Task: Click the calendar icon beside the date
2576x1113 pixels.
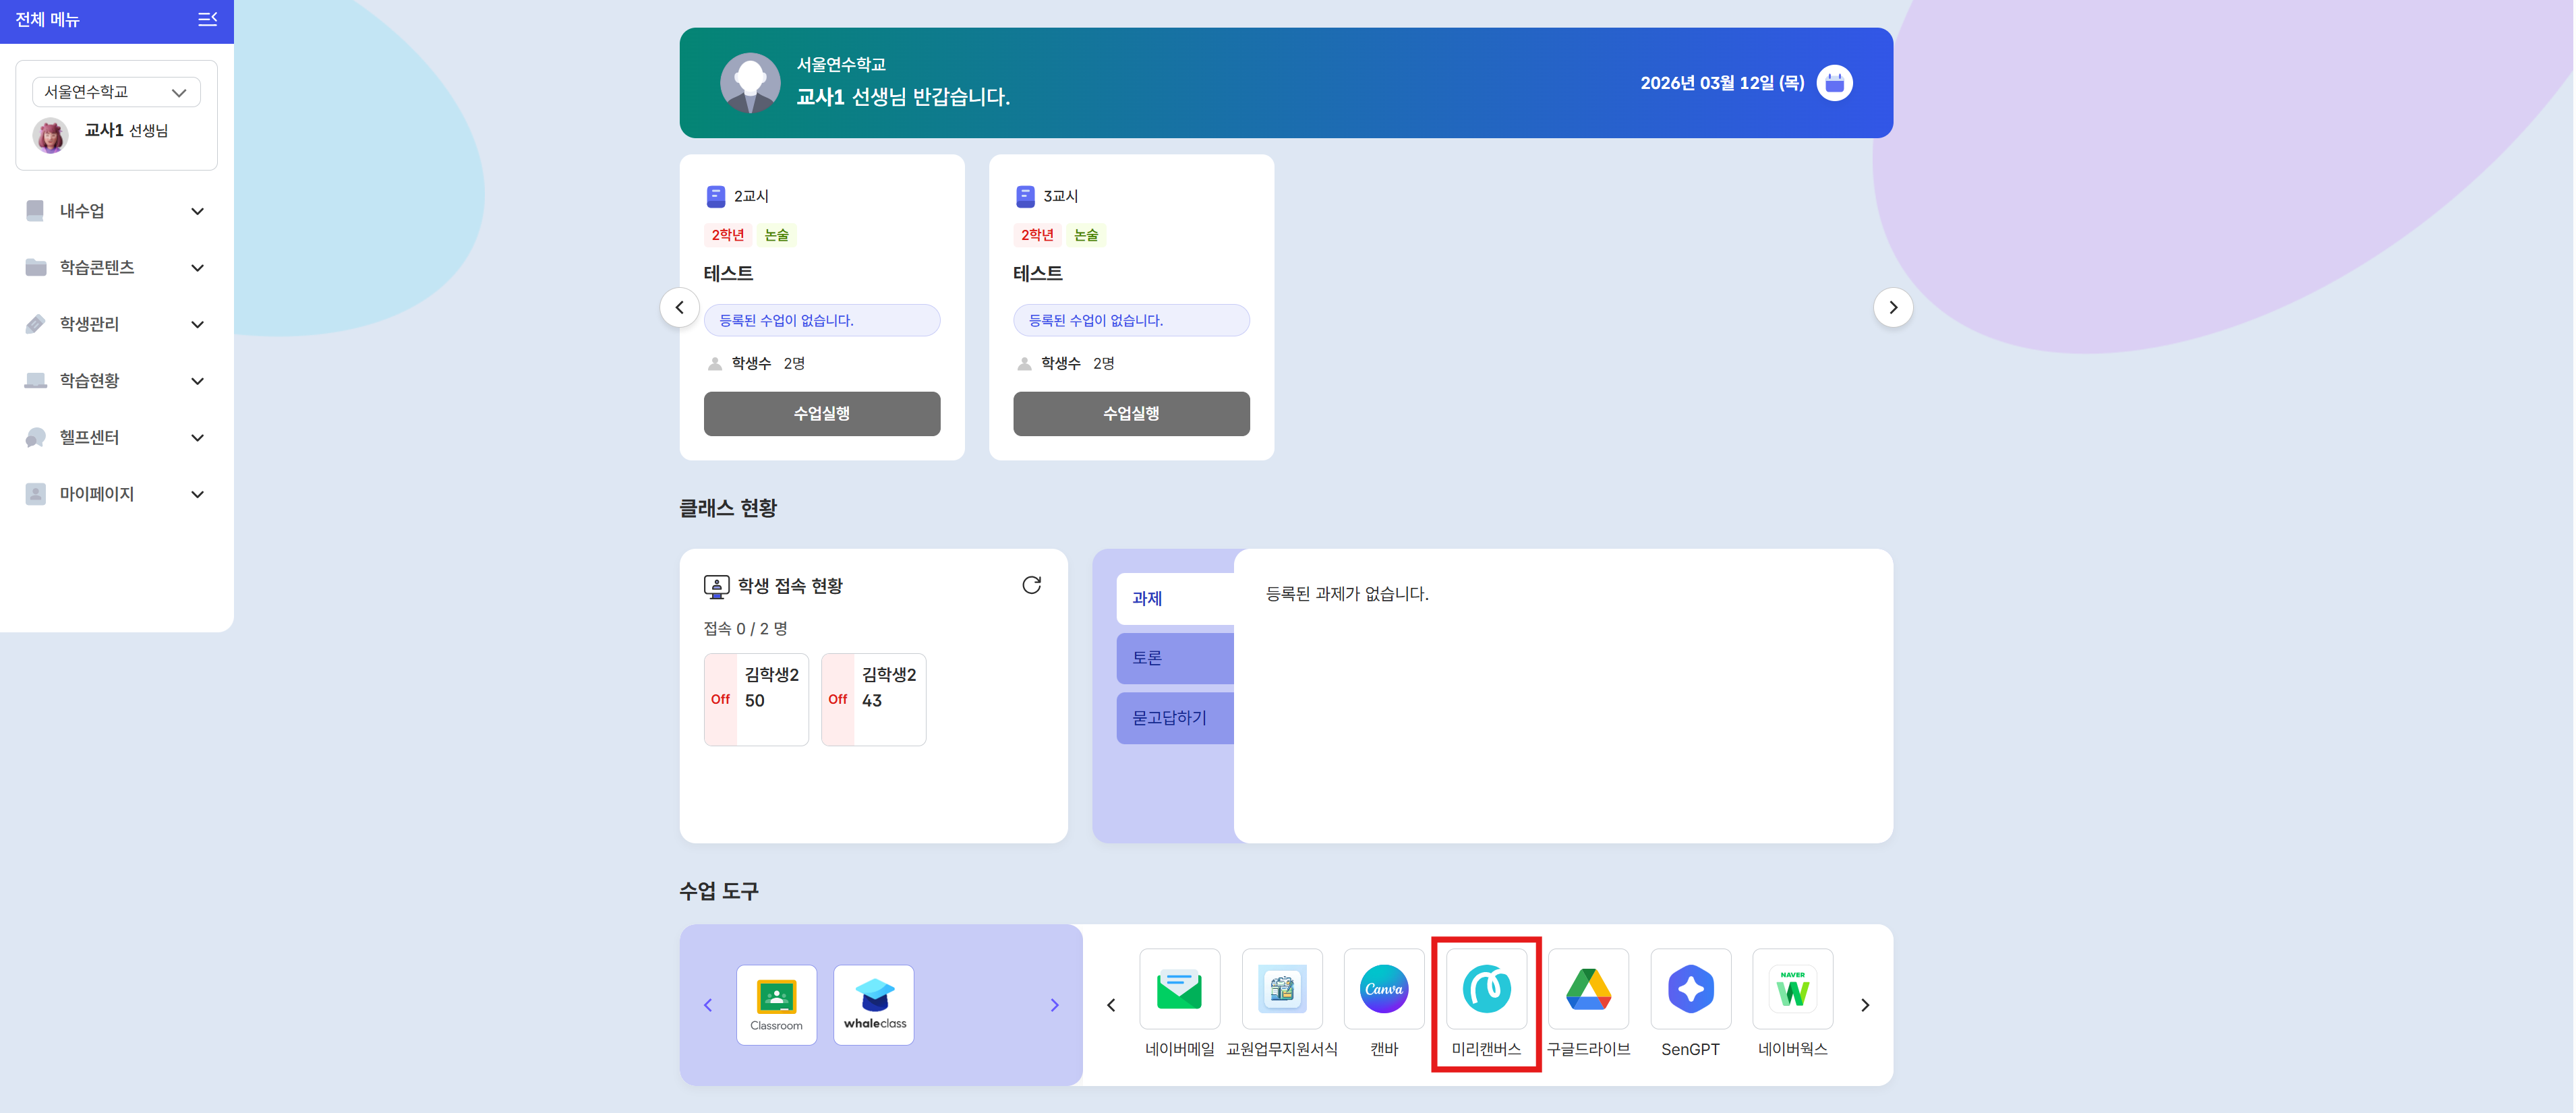Action: (x=1834, y=83)
